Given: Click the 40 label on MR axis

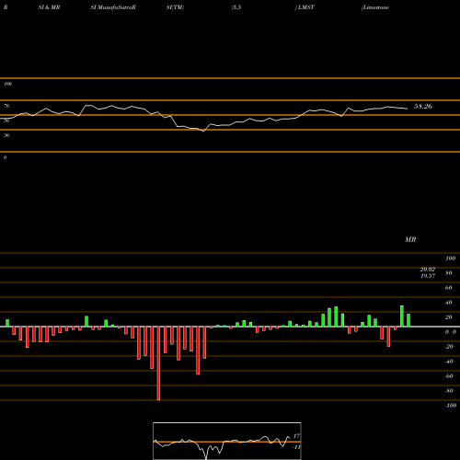Looking at the screenshot, I should [449, 303].
